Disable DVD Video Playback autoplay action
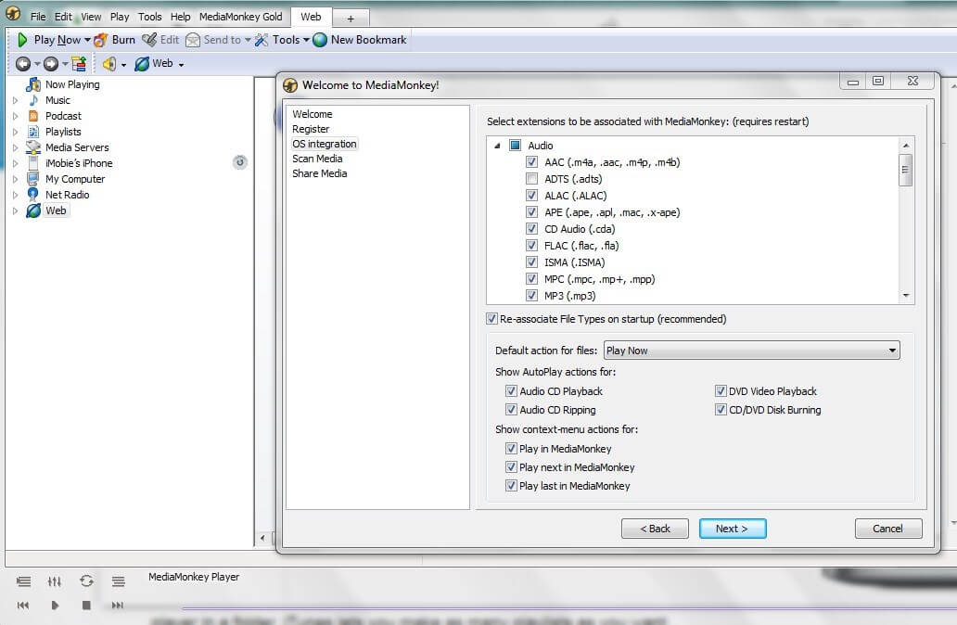Screen dimensions: 957x625 click(721, 391)
